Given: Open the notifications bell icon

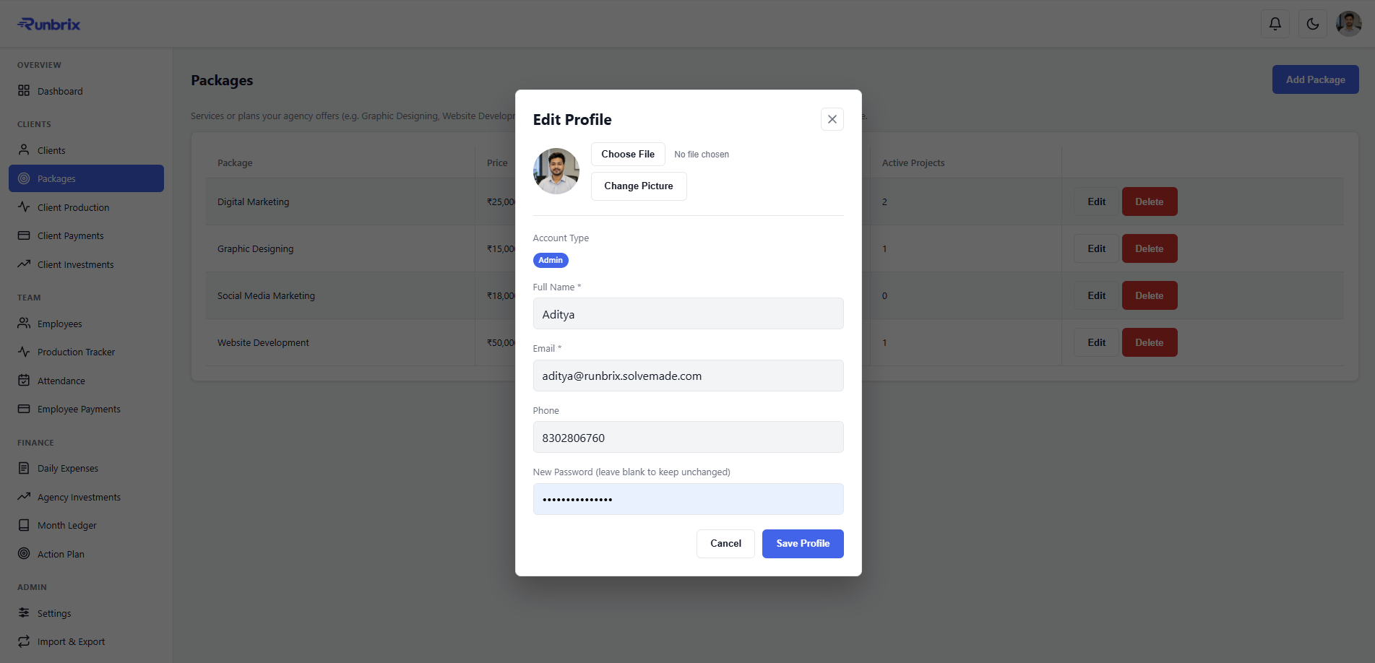Looking at the screenshot, I should [x=1275, y=24].
